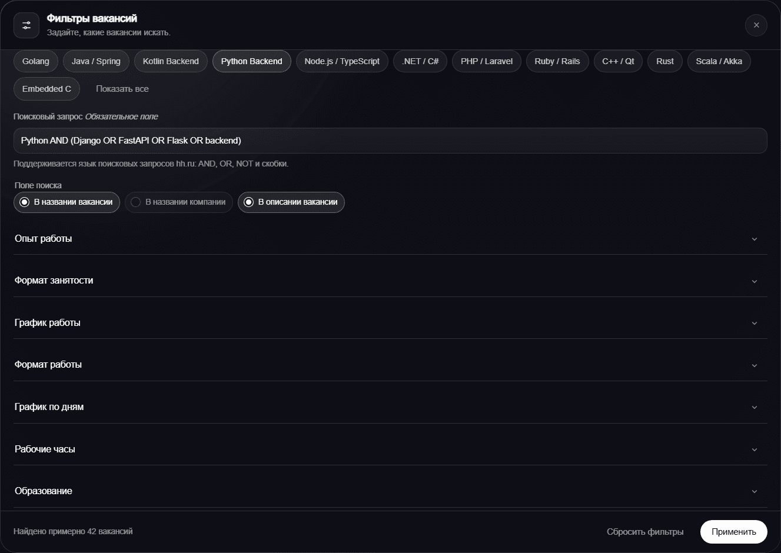Choose the Python Backend preset

[252, 61]
